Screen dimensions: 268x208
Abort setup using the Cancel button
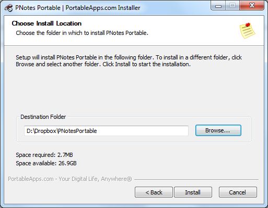tap(238, 192)
